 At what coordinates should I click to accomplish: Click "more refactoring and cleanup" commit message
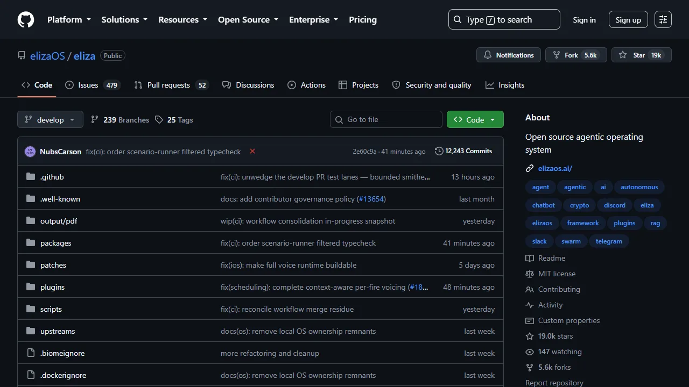pyautogui.click(x=270, y=353)
